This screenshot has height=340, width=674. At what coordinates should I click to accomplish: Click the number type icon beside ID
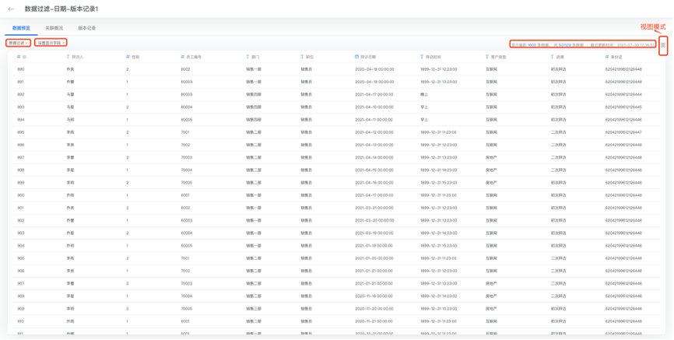coord(19,57)
